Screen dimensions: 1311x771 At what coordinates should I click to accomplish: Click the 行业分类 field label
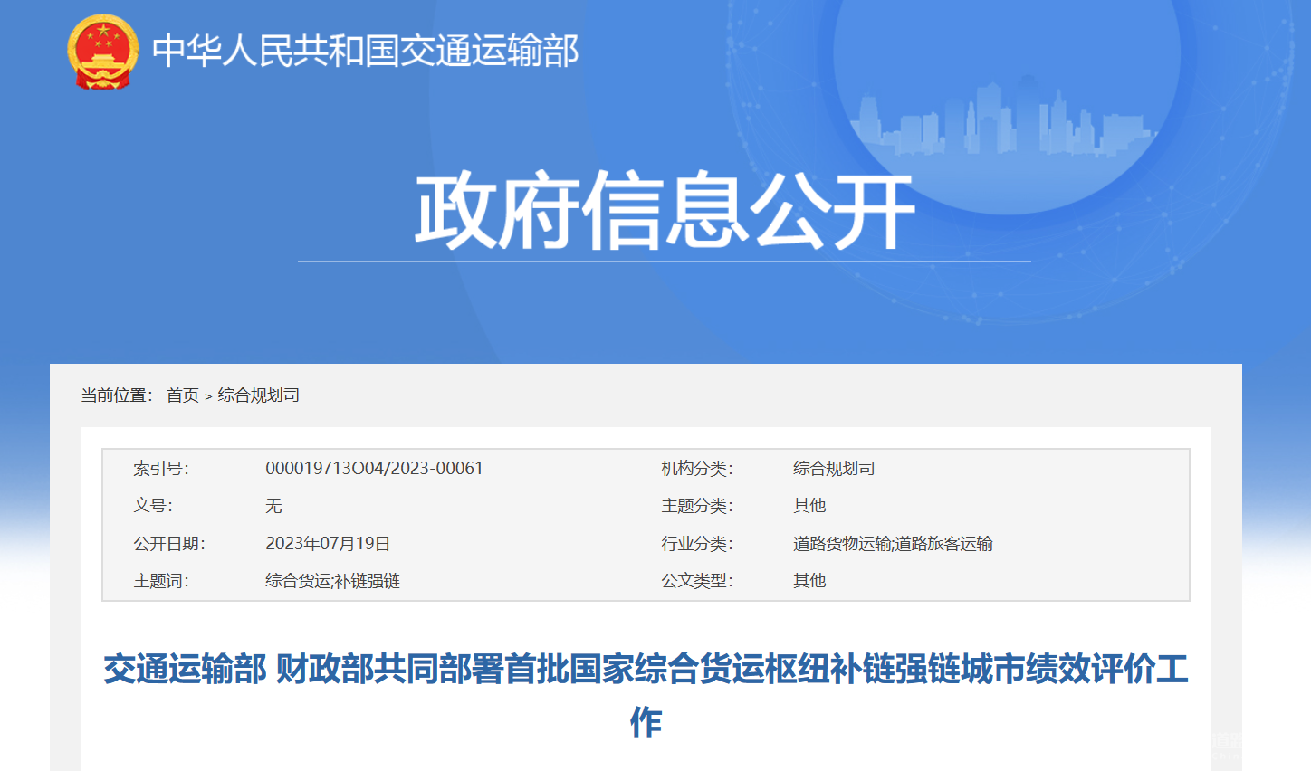coord(697,544)
